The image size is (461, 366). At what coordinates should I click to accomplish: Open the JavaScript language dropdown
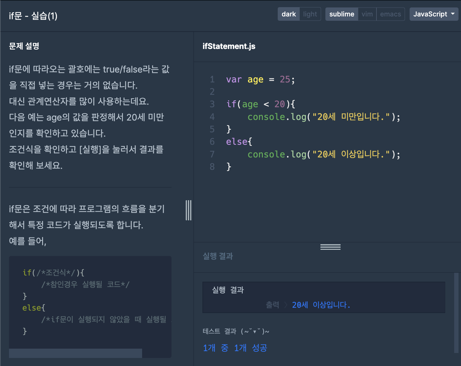[x=434, y=14]
